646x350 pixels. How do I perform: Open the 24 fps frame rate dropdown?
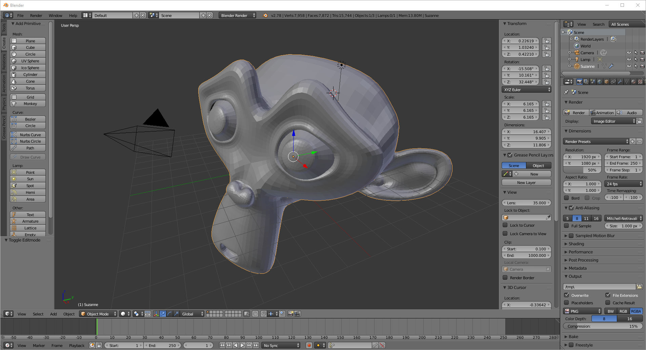tap(624, 184)
